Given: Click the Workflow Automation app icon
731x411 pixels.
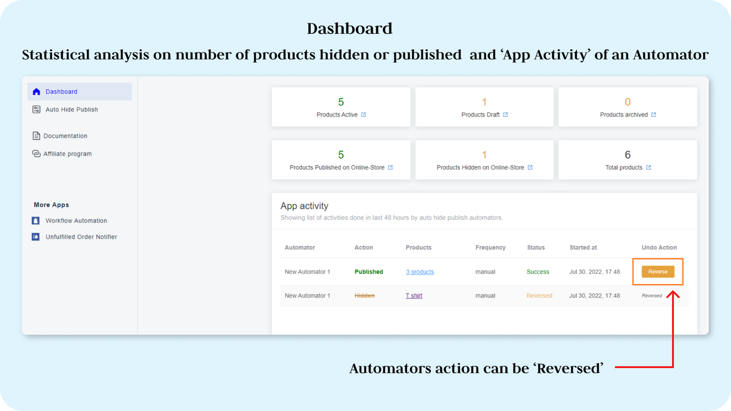Looking at the screenshot, I should [36, 221].
